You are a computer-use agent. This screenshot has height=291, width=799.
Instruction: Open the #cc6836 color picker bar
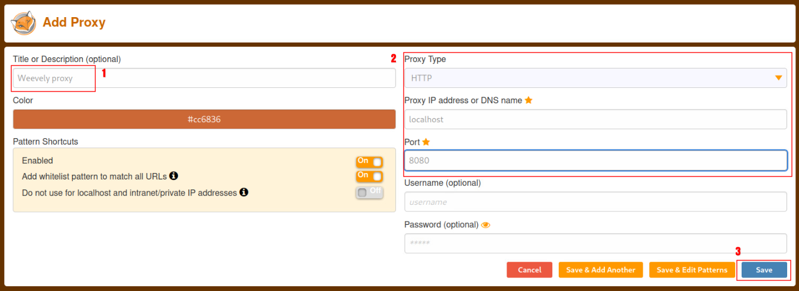pyautogui.click(x=204, y=119)
